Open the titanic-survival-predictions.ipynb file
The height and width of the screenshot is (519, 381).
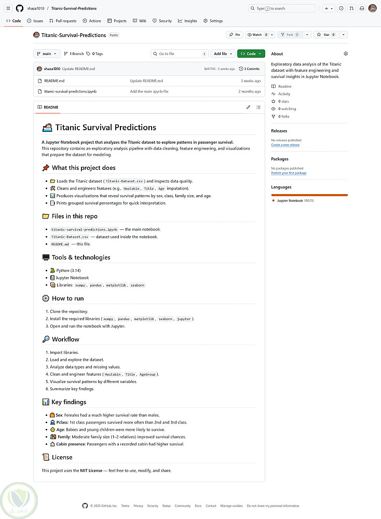click(70, 91)
